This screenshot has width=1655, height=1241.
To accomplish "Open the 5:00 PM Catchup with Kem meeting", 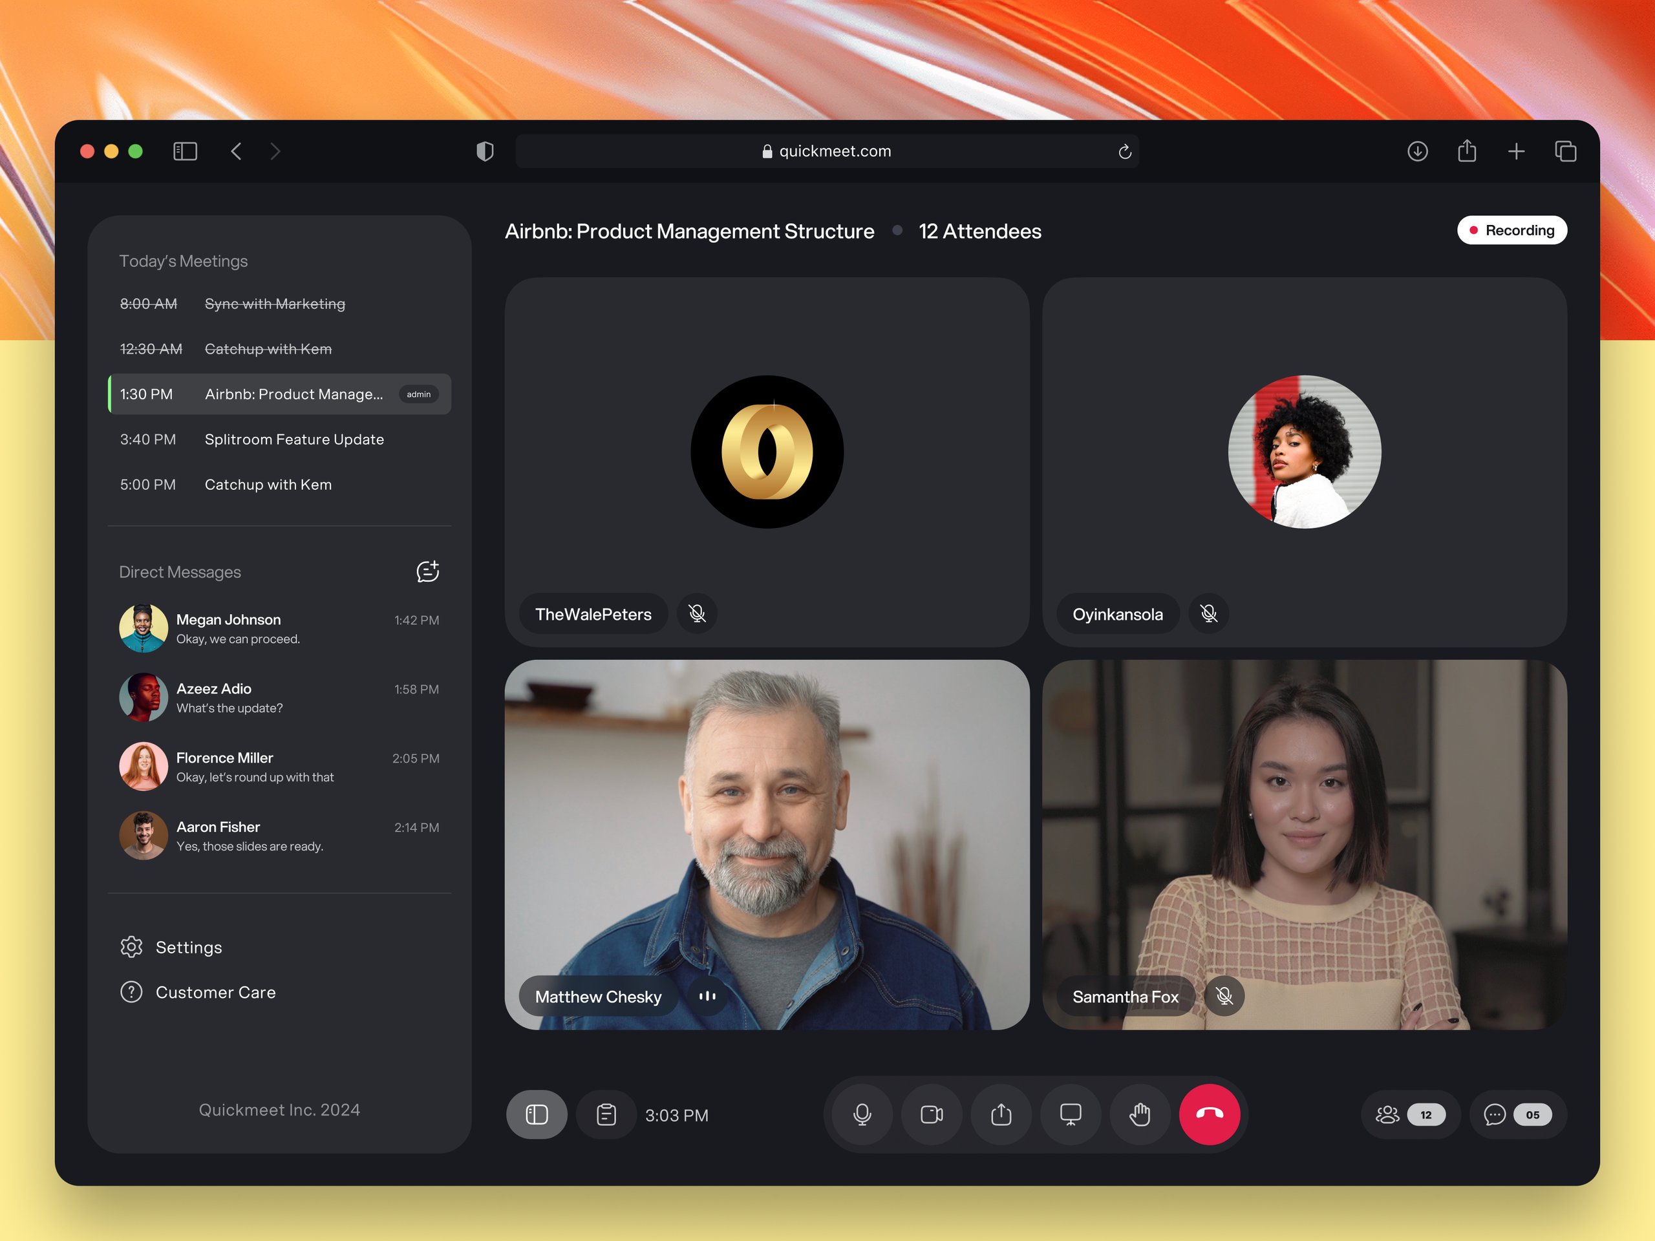I will [280, 484].
